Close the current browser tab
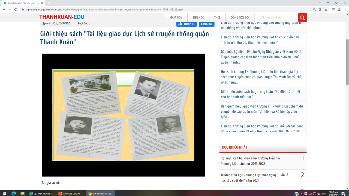The width and height of the screenshot is (349, 196). click(42, 3)
